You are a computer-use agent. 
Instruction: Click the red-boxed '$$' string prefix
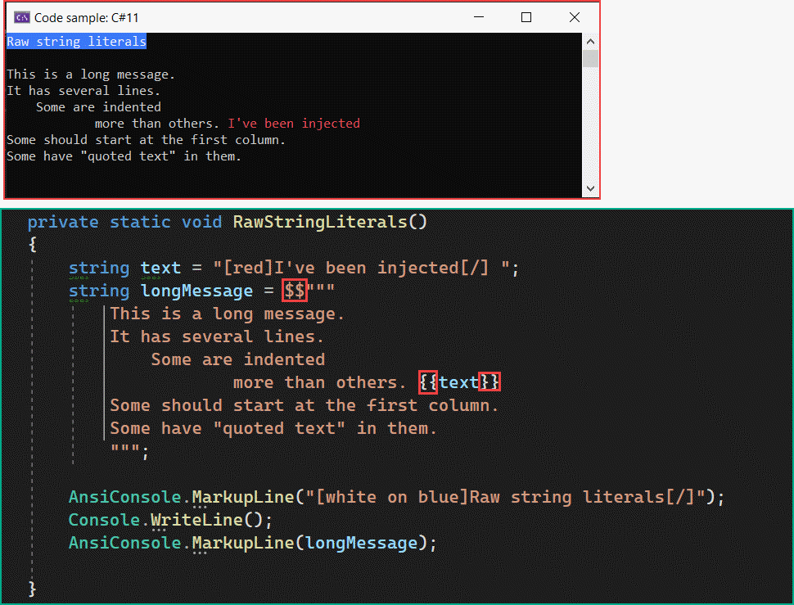pos(294,291)
